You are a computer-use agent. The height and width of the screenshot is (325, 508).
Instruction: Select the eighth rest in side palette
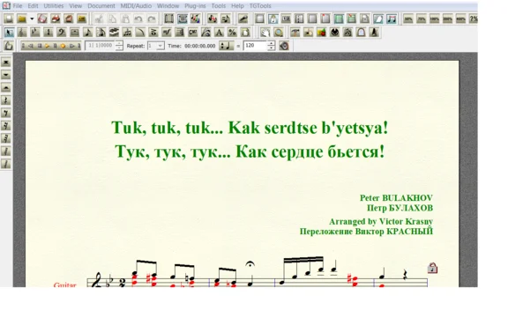click(6, 113)
